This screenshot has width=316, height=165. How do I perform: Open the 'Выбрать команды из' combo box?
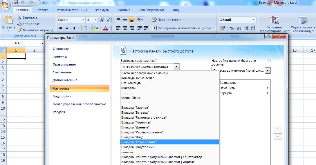150,67
